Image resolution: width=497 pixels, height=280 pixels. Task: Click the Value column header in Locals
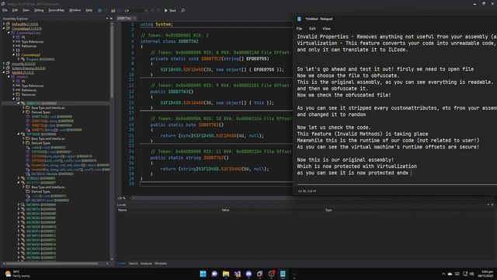click(225, 210)
